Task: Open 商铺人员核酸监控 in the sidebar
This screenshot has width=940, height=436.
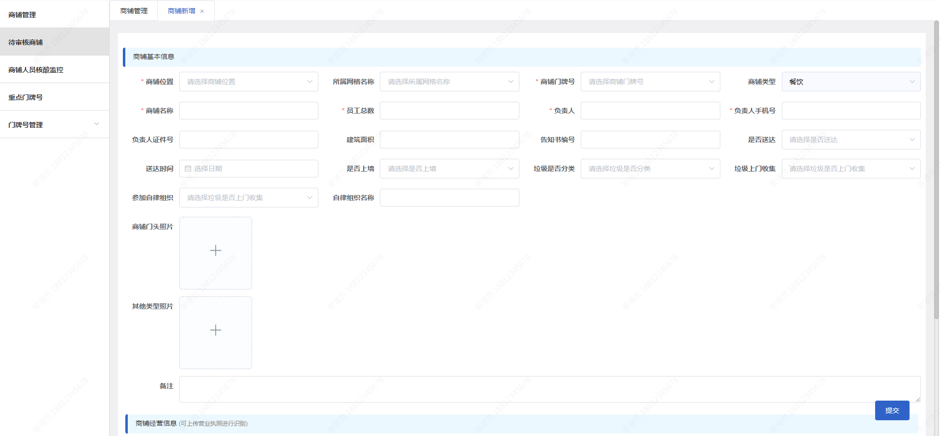Action: click(55, 69)
